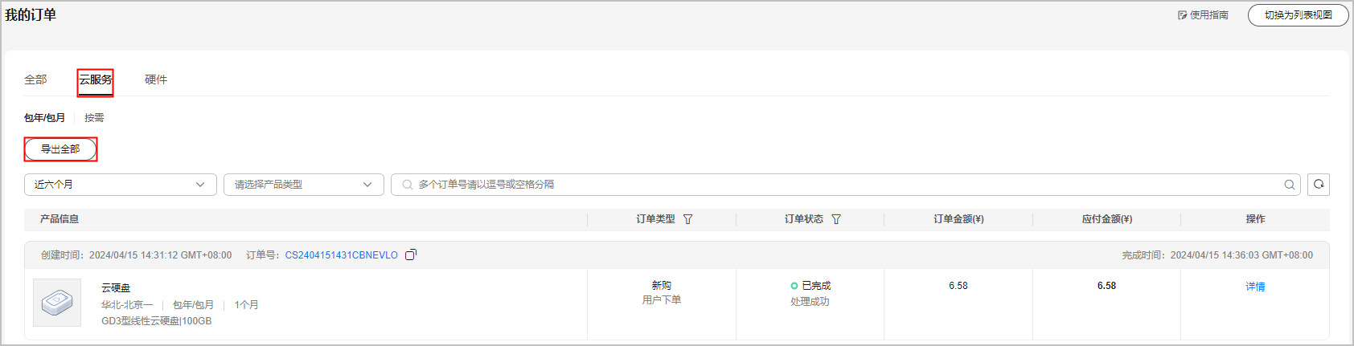
Task: Click the 云硬盘 product name
Action: [x=116, y=288]
